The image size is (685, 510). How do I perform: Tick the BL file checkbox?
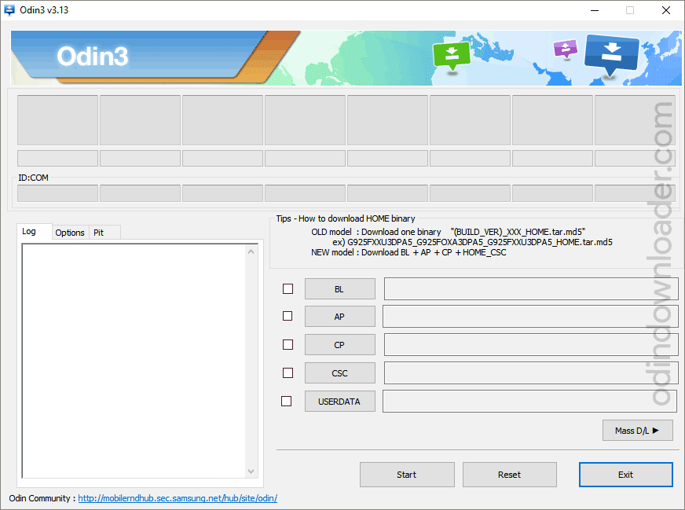288,289
